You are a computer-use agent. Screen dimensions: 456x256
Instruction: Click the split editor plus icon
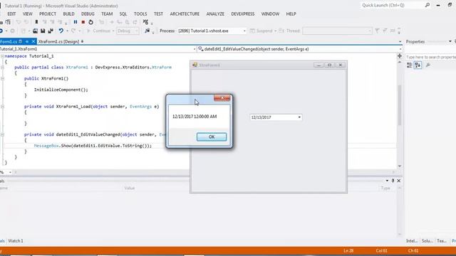click(400, 56)
